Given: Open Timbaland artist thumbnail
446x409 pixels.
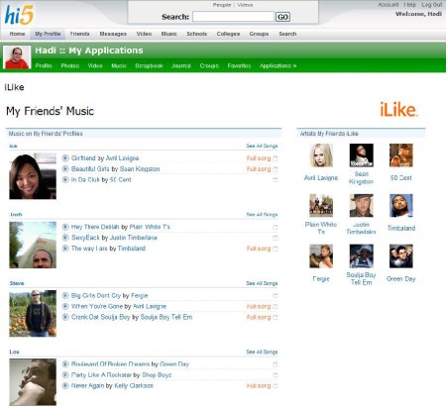Looking at the screenshot, I should (x=401, y=205).
